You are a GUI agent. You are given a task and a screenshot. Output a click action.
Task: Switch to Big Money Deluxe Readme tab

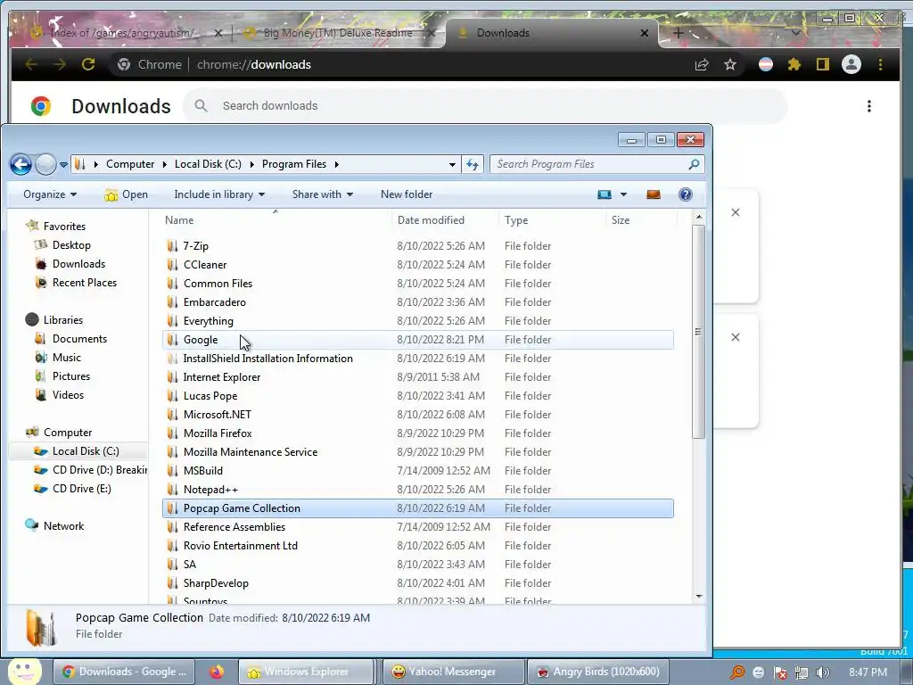(338, 33)
